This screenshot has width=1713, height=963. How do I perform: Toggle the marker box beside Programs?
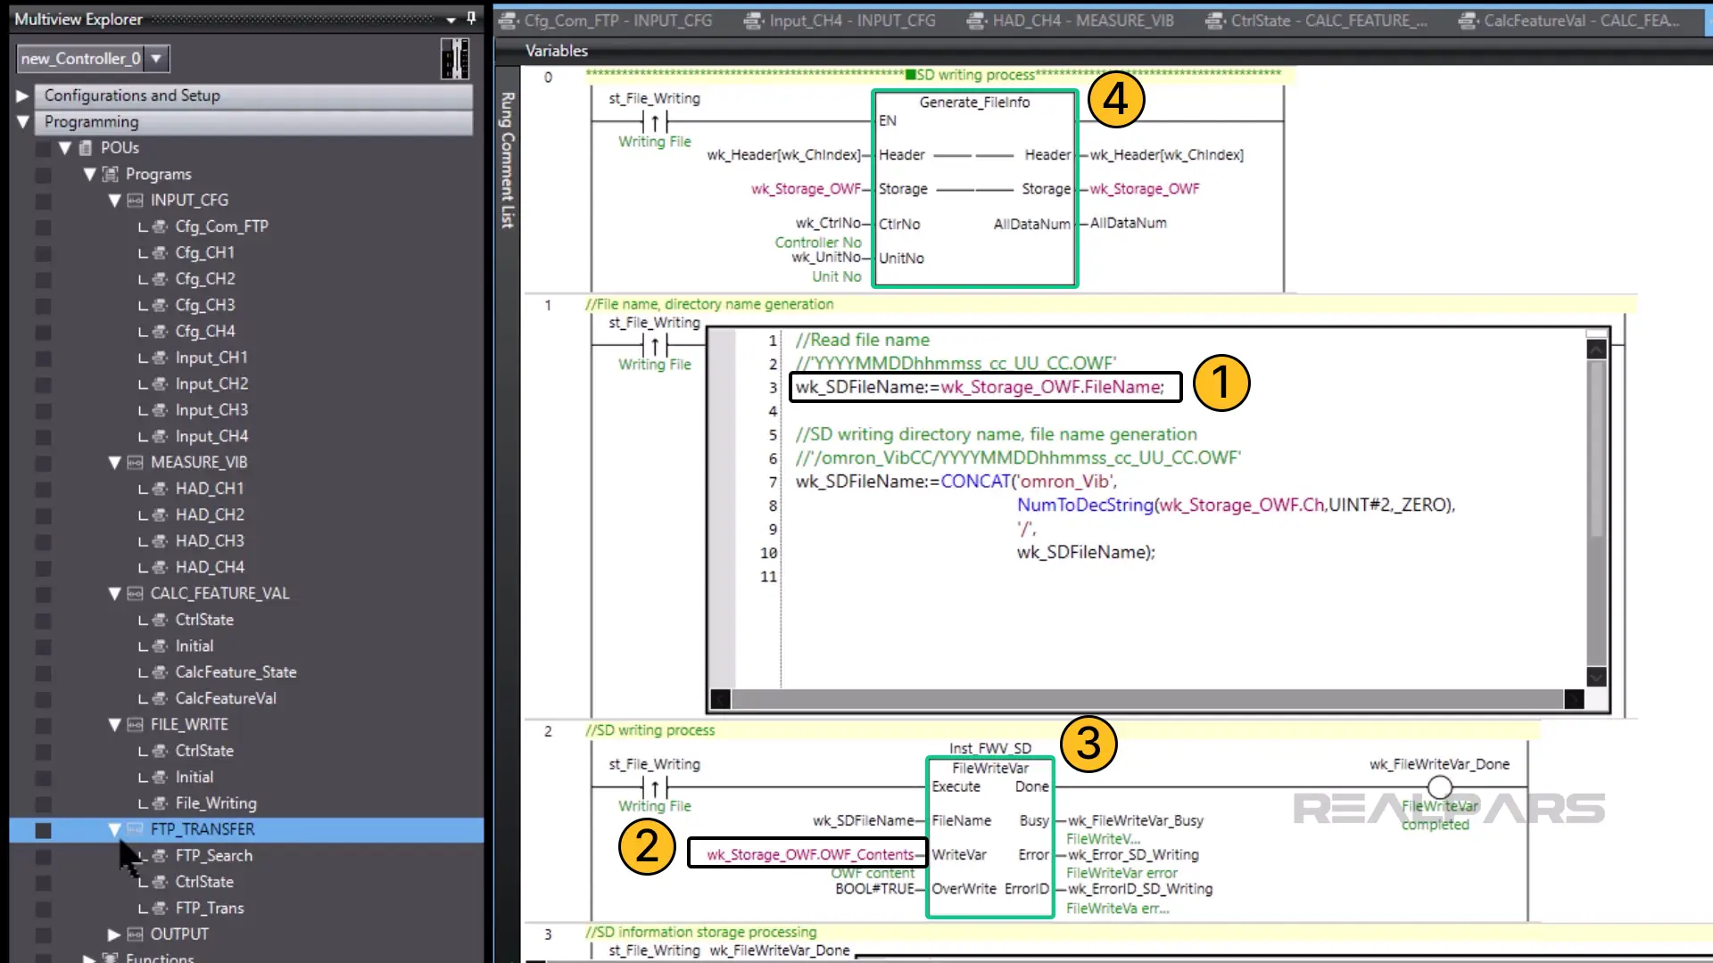43,175
